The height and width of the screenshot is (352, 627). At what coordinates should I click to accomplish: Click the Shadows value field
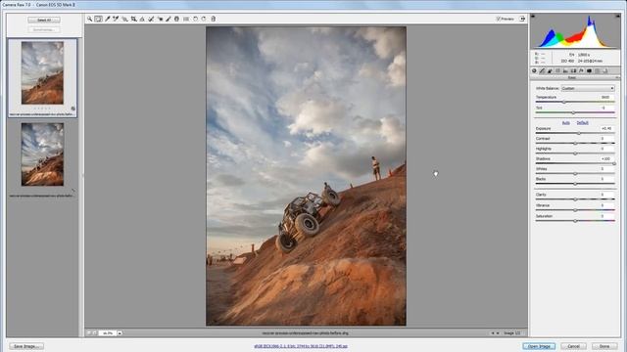pyautogui.click(x=606, y=158)
